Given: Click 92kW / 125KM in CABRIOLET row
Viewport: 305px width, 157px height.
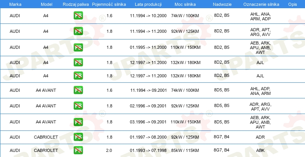Looking at the screenshot, I should (185, 137).
